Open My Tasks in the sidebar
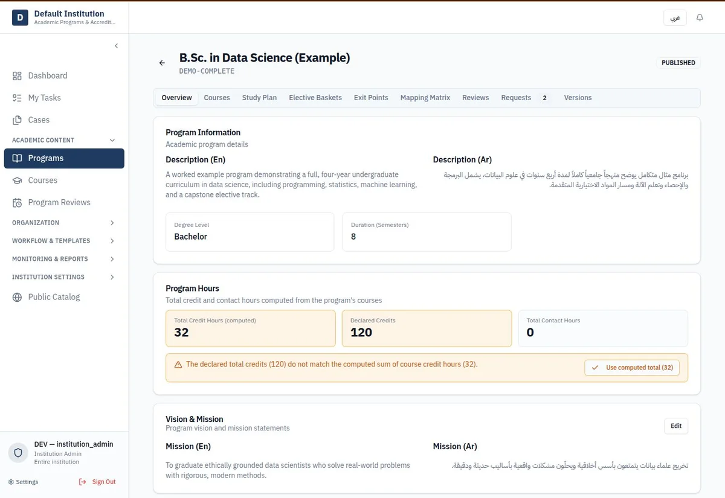Viewport: 725px width, 498px height. [64, 98]
